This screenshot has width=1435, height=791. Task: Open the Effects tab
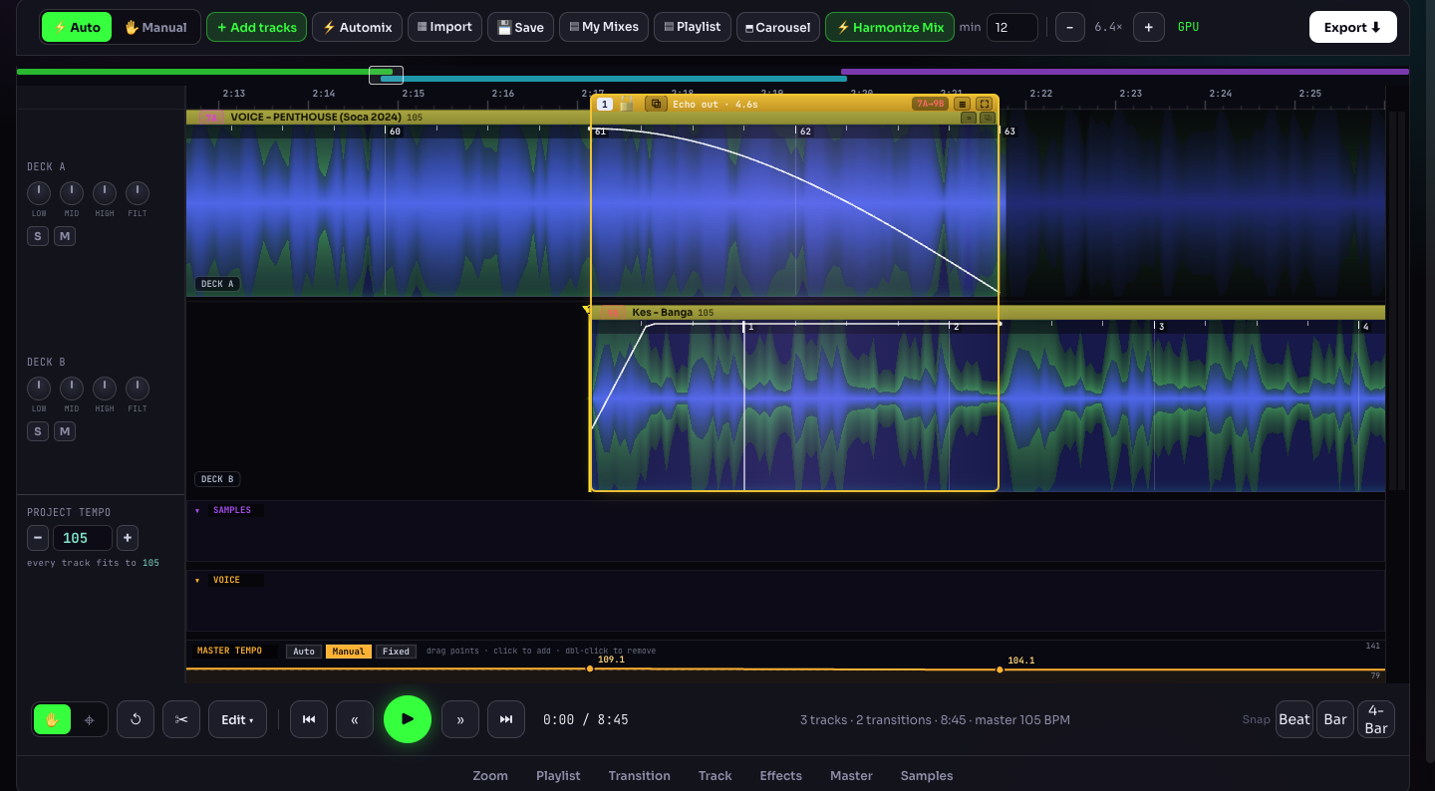click(x=781, y=775)
